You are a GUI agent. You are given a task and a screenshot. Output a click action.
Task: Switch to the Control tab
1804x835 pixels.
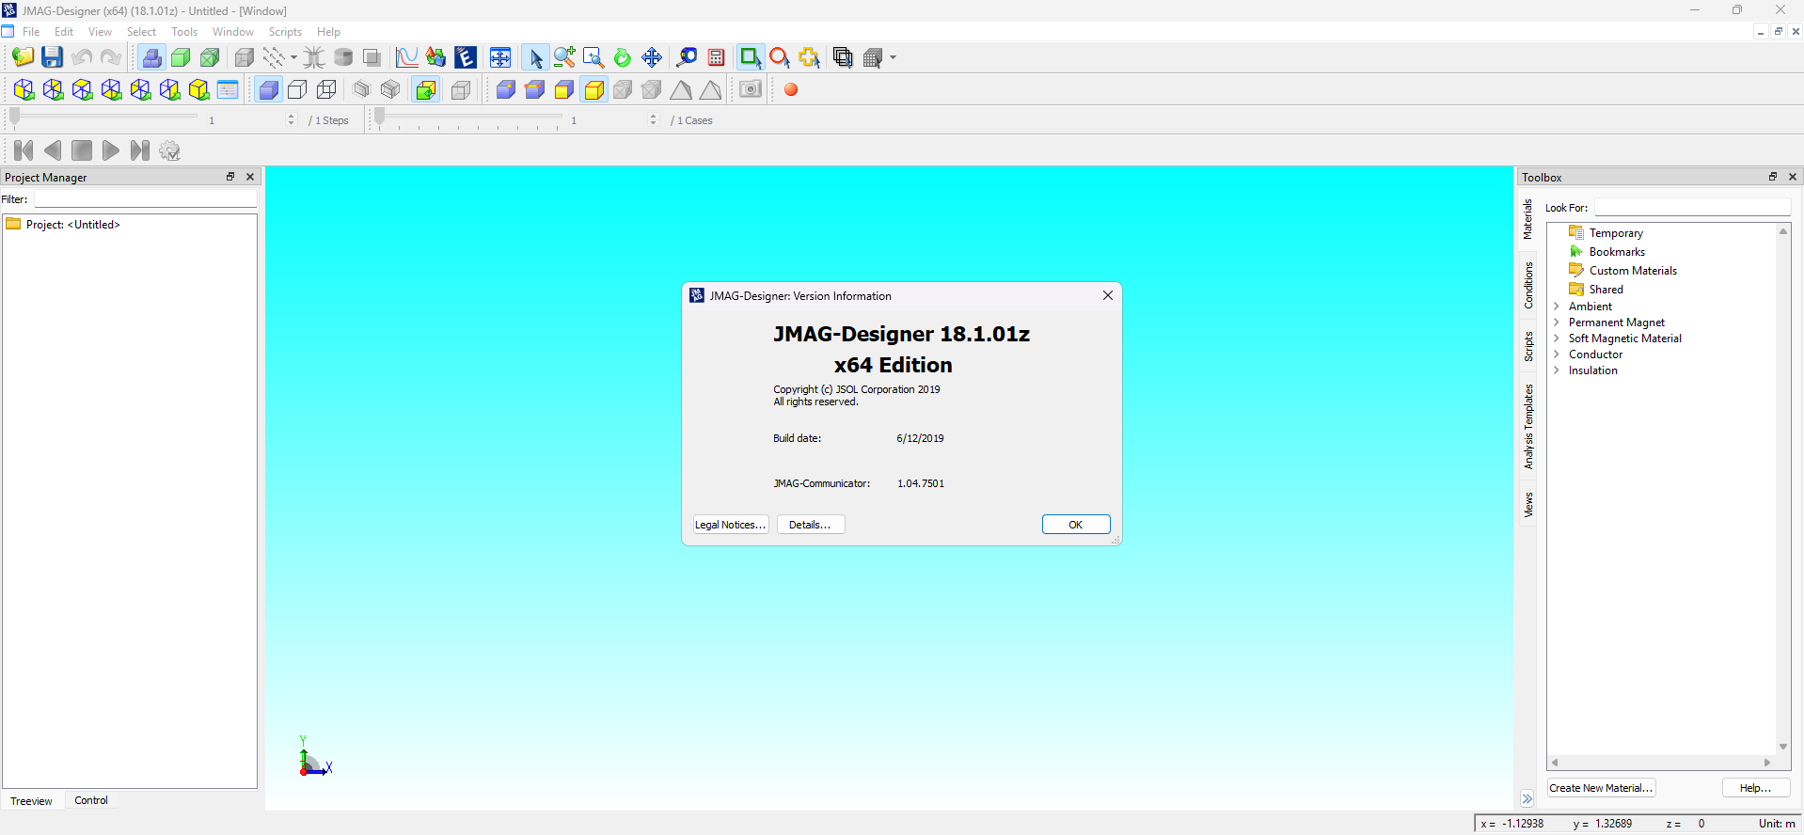[x=91, y=800]
